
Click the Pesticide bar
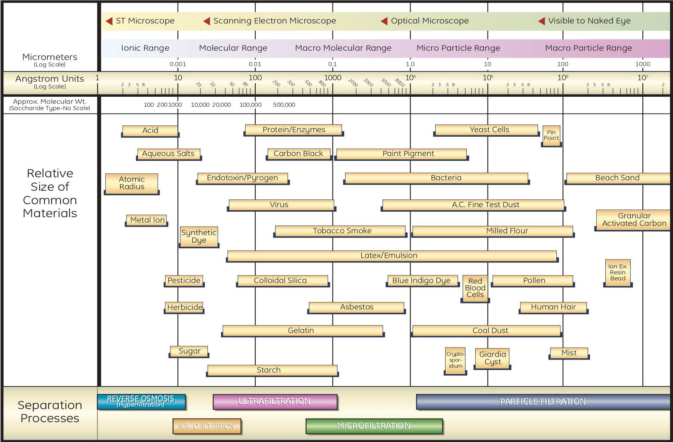click(x=184, y=281)
